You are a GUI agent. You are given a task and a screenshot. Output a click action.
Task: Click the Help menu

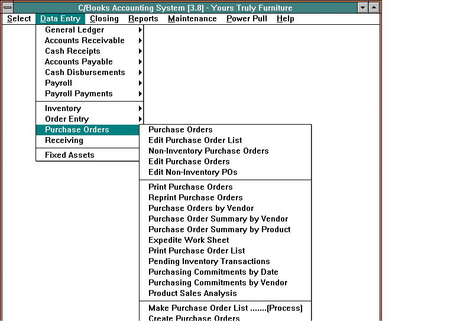point(285,19)
